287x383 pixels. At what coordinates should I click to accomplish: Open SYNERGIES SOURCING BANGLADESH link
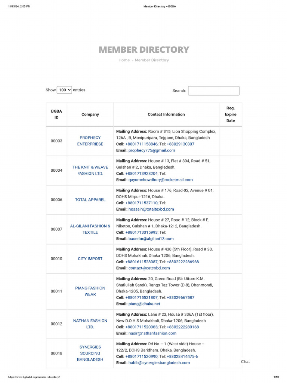coord(90,353)
